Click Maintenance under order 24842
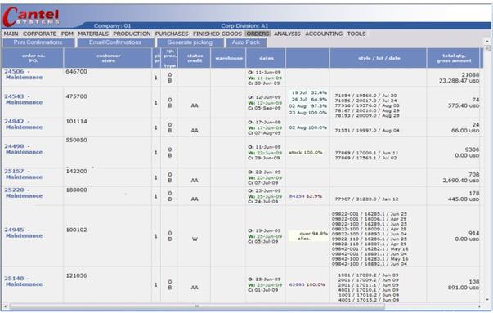This screenshot has width=493, height=313. pyautogui.click(x=25, y=127)
